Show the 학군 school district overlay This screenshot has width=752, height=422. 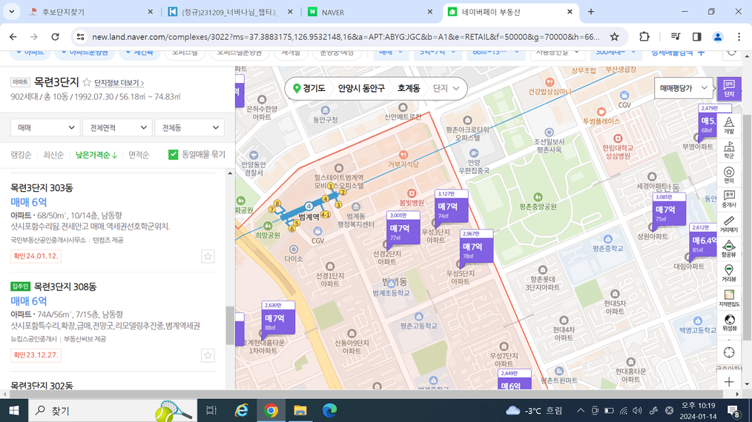tap(729, 150)
